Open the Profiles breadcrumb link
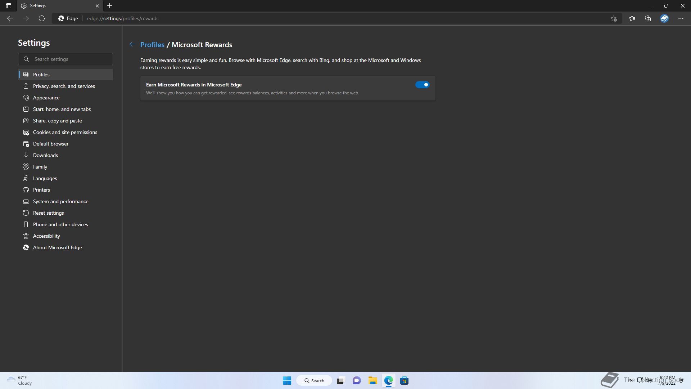This screenshot has height=389, width=691. pos(152,45)
